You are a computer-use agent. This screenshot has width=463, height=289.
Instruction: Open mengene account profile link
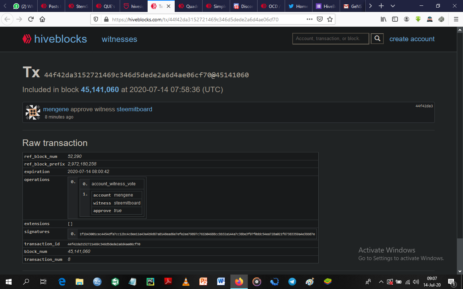pos(56,109)
